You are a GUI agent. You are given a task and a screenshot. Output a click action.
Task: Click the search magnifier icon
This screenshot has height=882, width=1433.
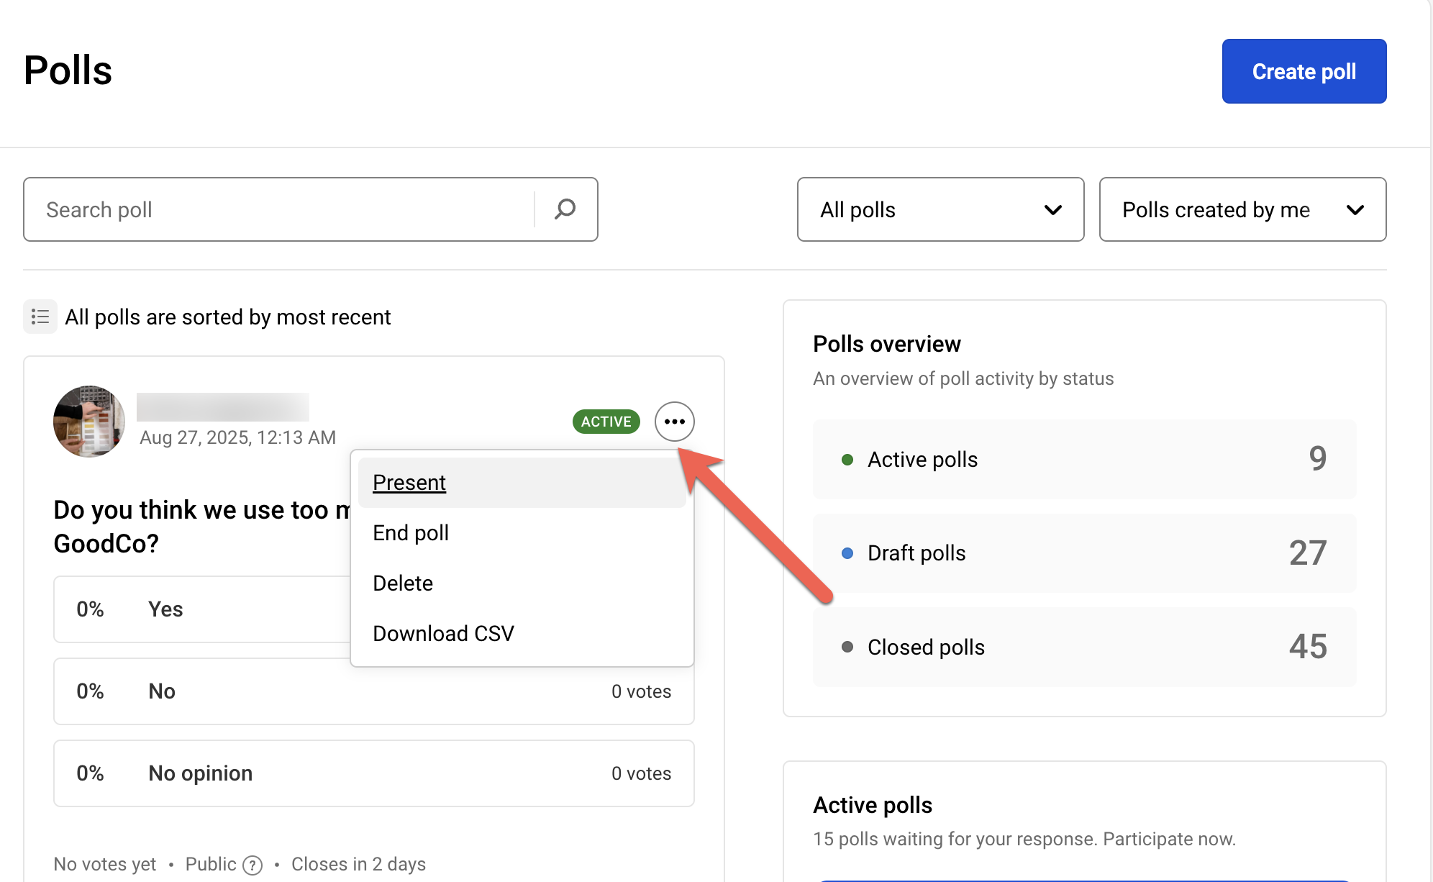565,209
